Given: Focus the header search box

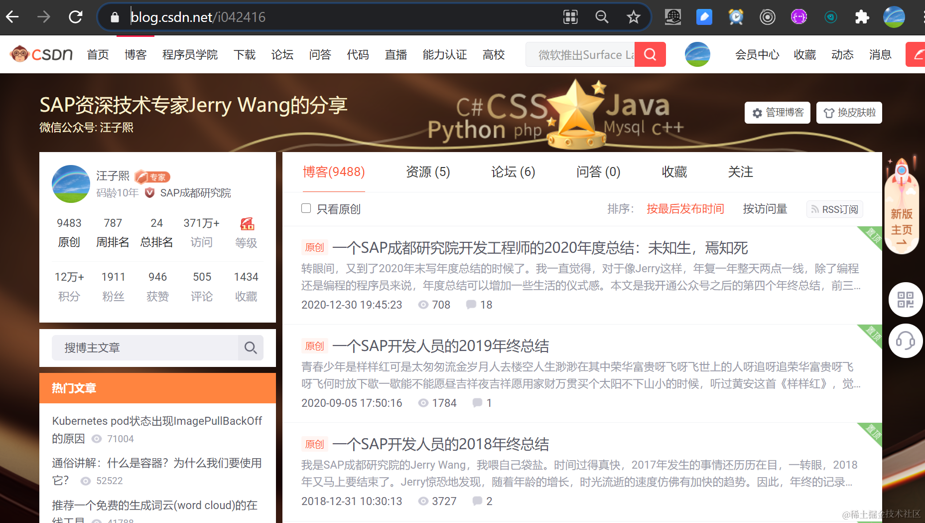Looking at the screenshot, I should click(x=580, y=54).
